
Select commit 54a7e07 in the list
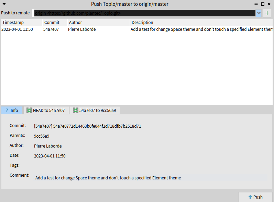[x=51, y=29]
